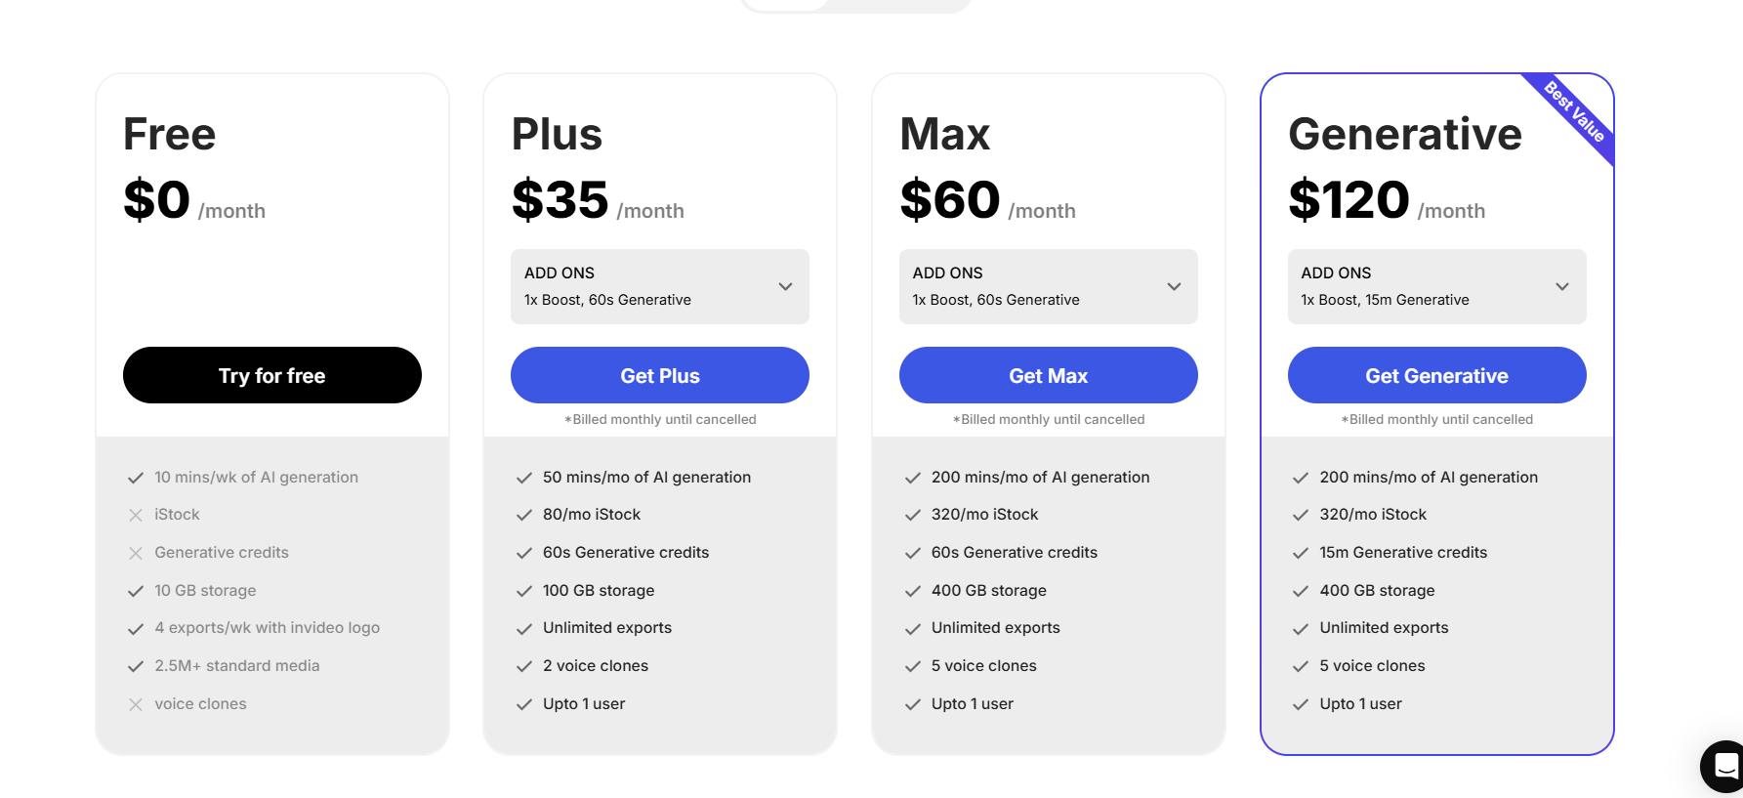The height and width of the screenshot is (798, 1743).
Task: Click the checkmark beside "10 GB storage" in Free plan
Action: pos(136,590)
